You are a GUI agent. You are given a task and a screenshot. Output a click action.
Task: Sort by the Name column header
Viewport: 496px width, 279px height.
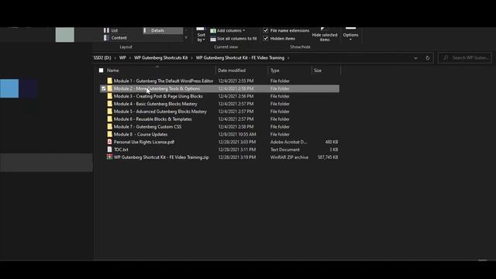click(113, 71)
